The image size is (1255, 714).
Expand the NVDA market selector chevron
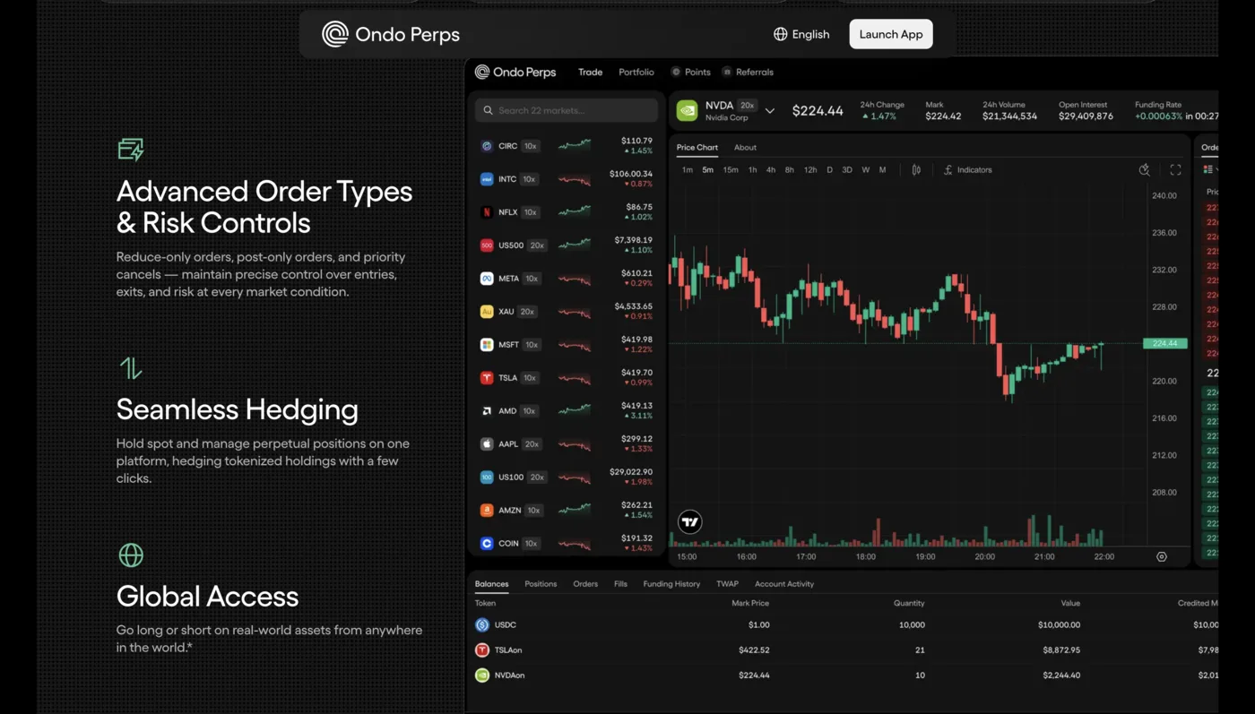(x=769, y=111)
